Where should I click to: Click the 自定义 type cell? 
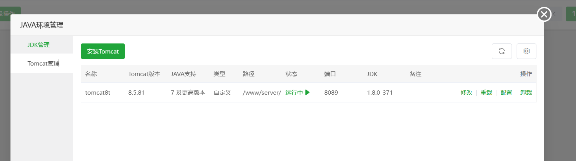pos(222,93)
